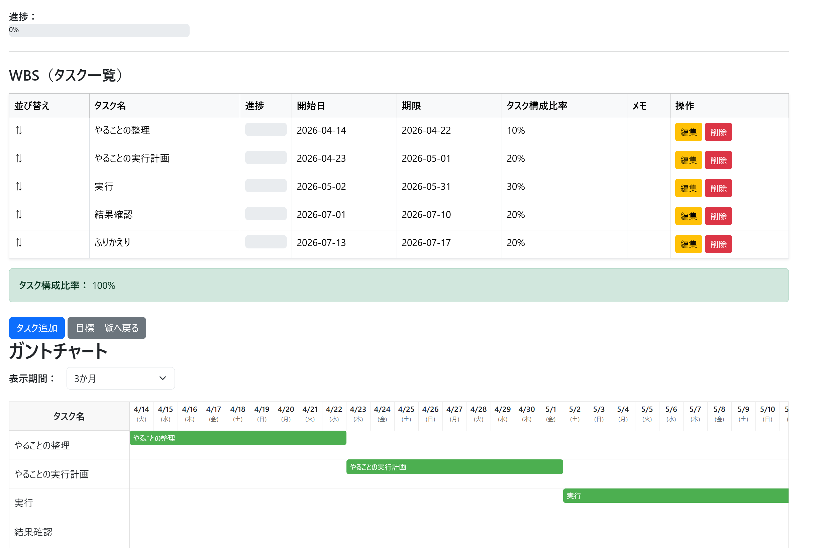Screen dimensions: 826x549
Task: Click the 実行 bar in Gantt chart
Action: tap(675, 496)
